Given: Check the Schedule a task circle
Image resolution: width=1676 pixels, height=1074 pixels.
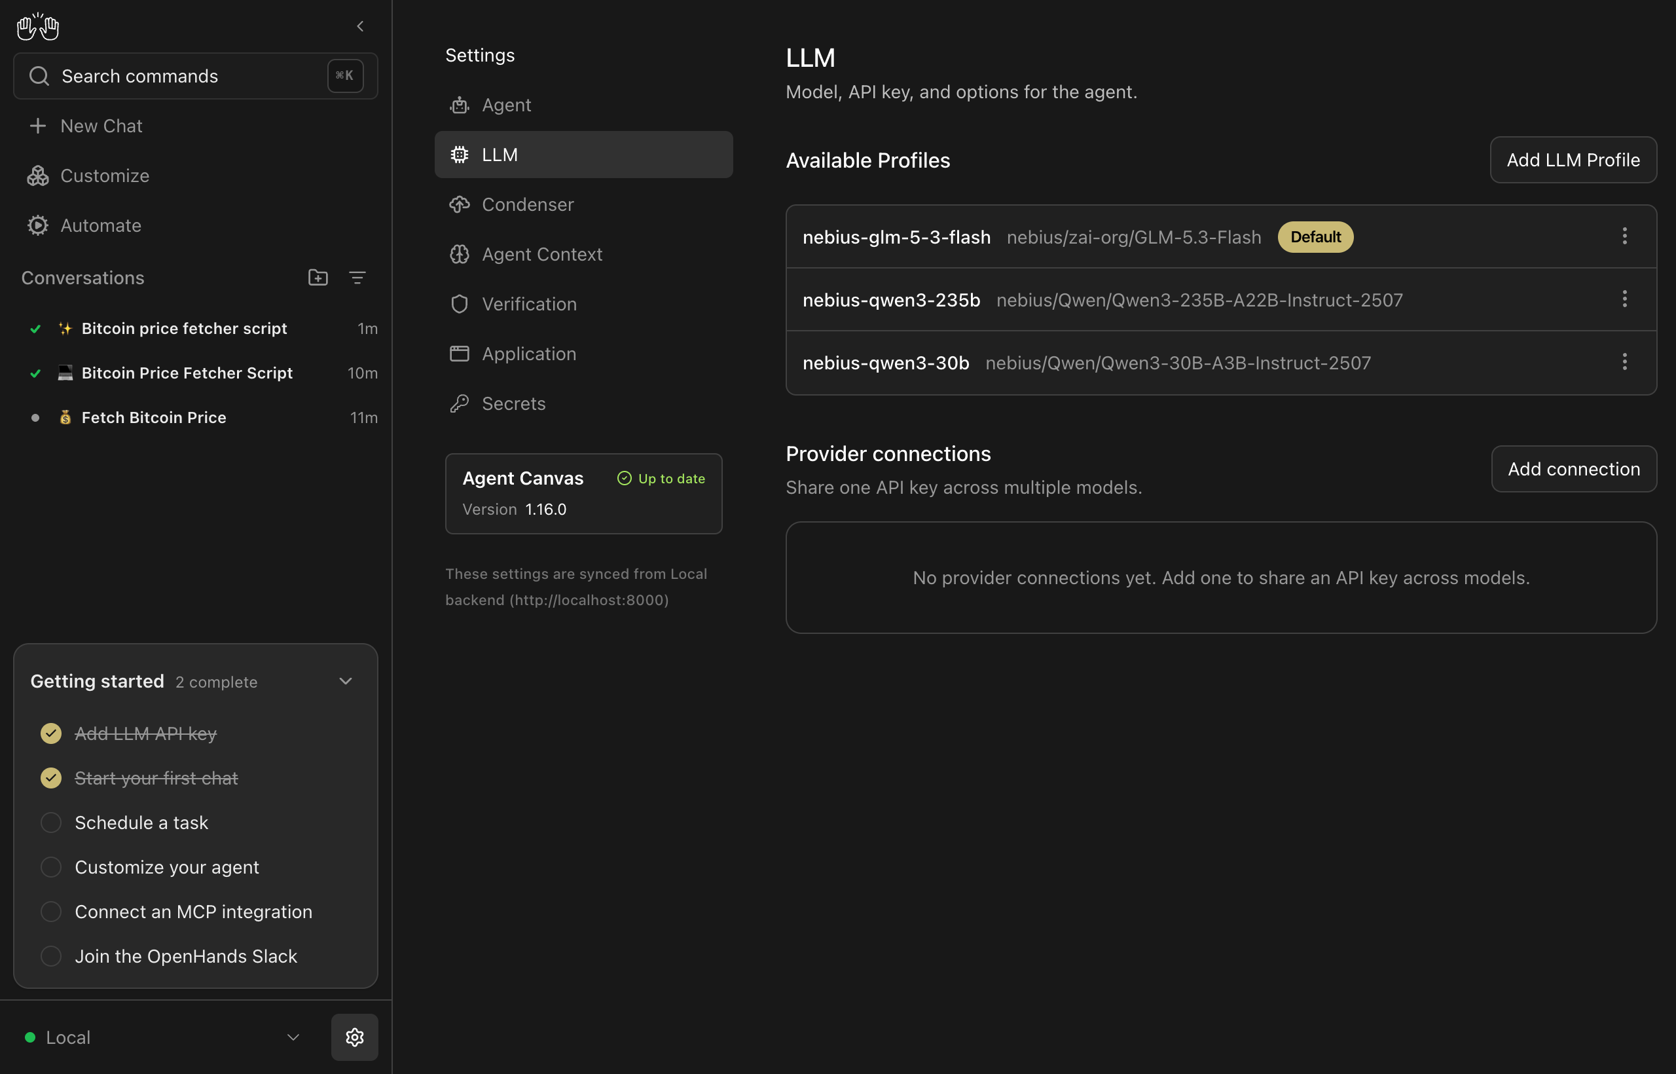Looking at the screenshot, I should point(51,823).
